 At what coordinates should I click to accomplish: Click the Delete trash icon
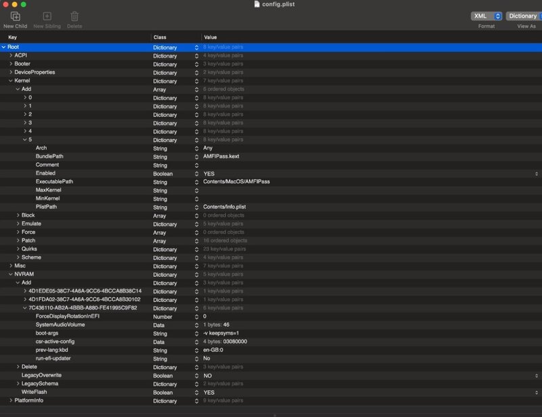point(75,16)
